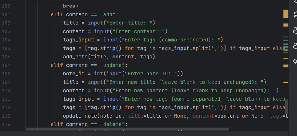Place the cursor on the "update" string in line 107
The image size is (297, 136).
(112, 65)
